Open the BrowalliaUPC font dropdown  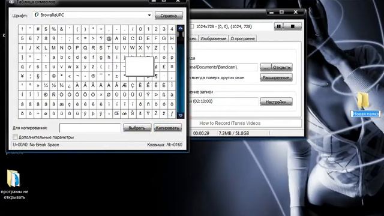click(149, 15)
